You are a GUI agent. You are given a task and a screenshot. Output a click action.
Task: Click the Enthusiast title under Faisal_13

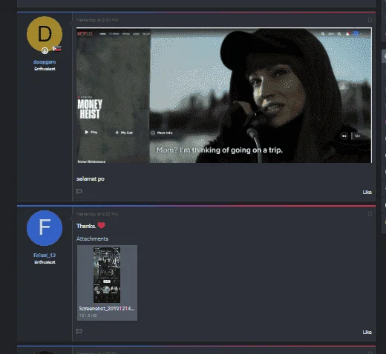pyautogui.click(x=45, y=262)
